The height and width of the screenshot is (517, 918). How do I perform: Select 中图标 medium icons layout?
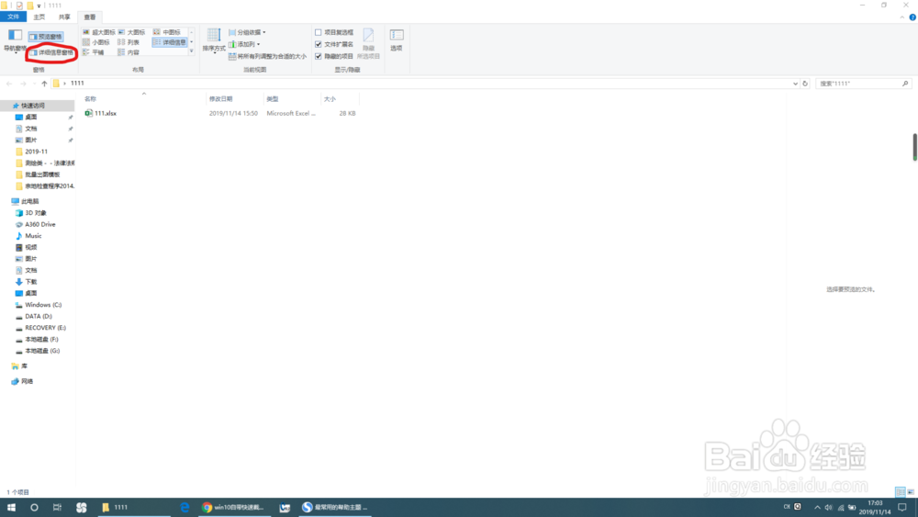pos(167,32)
